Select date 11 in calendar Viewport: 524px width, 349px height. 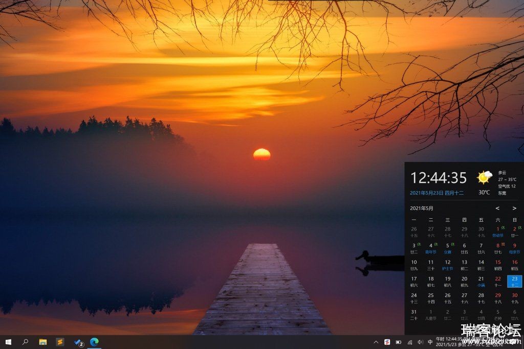point(431,265)
